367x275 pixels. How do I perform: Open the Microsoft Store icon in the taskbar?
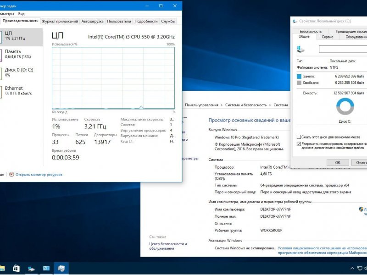[x=16, y=268]
